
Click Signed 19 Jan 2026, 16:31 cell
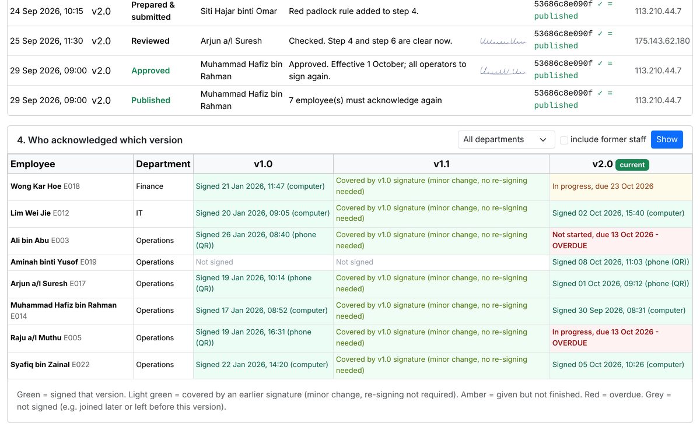click(x=263, y=338)
